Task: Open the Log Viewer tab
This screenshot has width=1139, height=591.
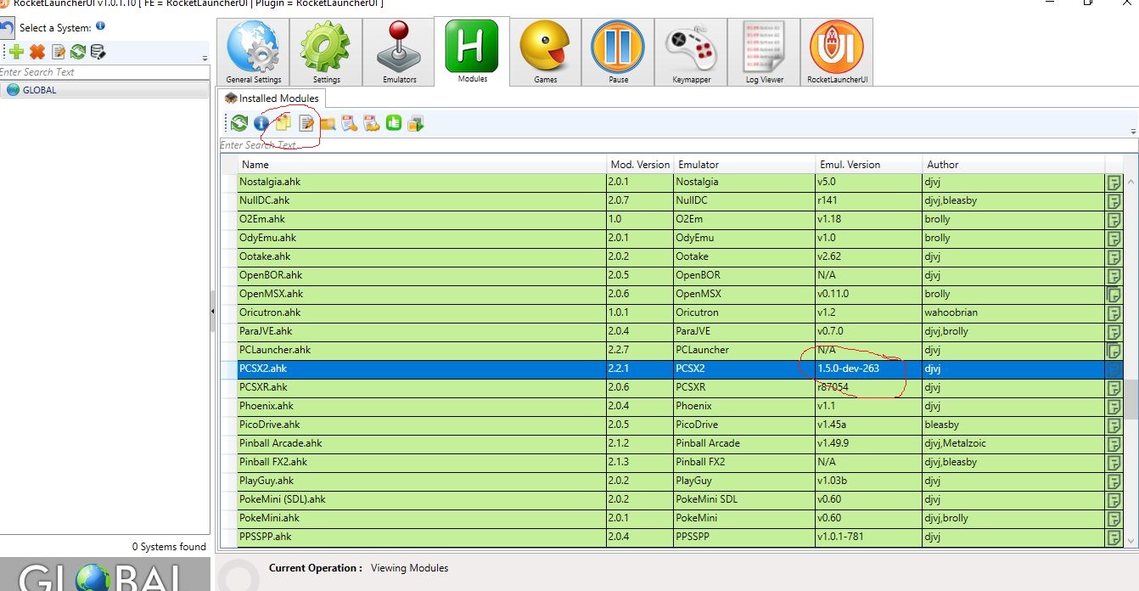Action: (x=764, y=52)
